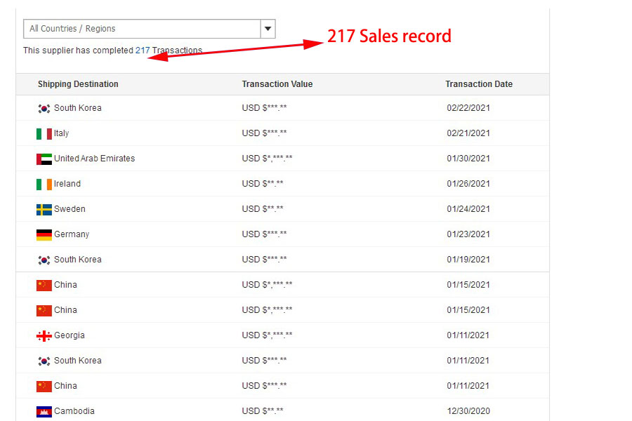
Task: Click the Sweden flag icon
Action: 44,209
